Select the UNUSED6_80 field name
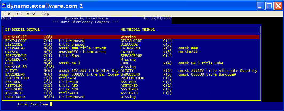Viewport: 284px width, 111px height. pos(16,67)
